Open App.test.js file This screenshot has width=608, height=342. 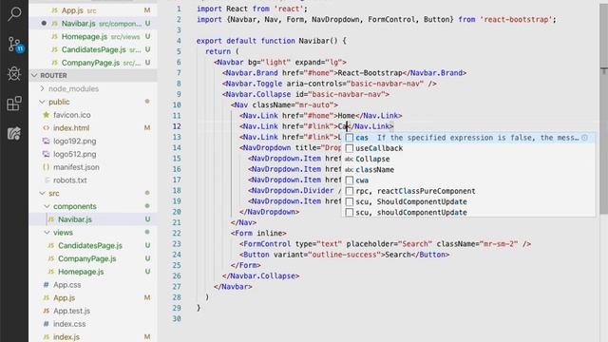[x=93, y=311]
